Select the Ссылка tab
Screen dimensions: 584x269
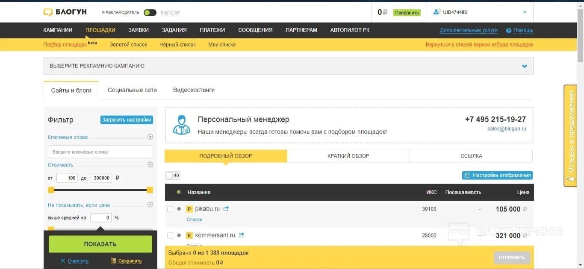click(471, 156)
